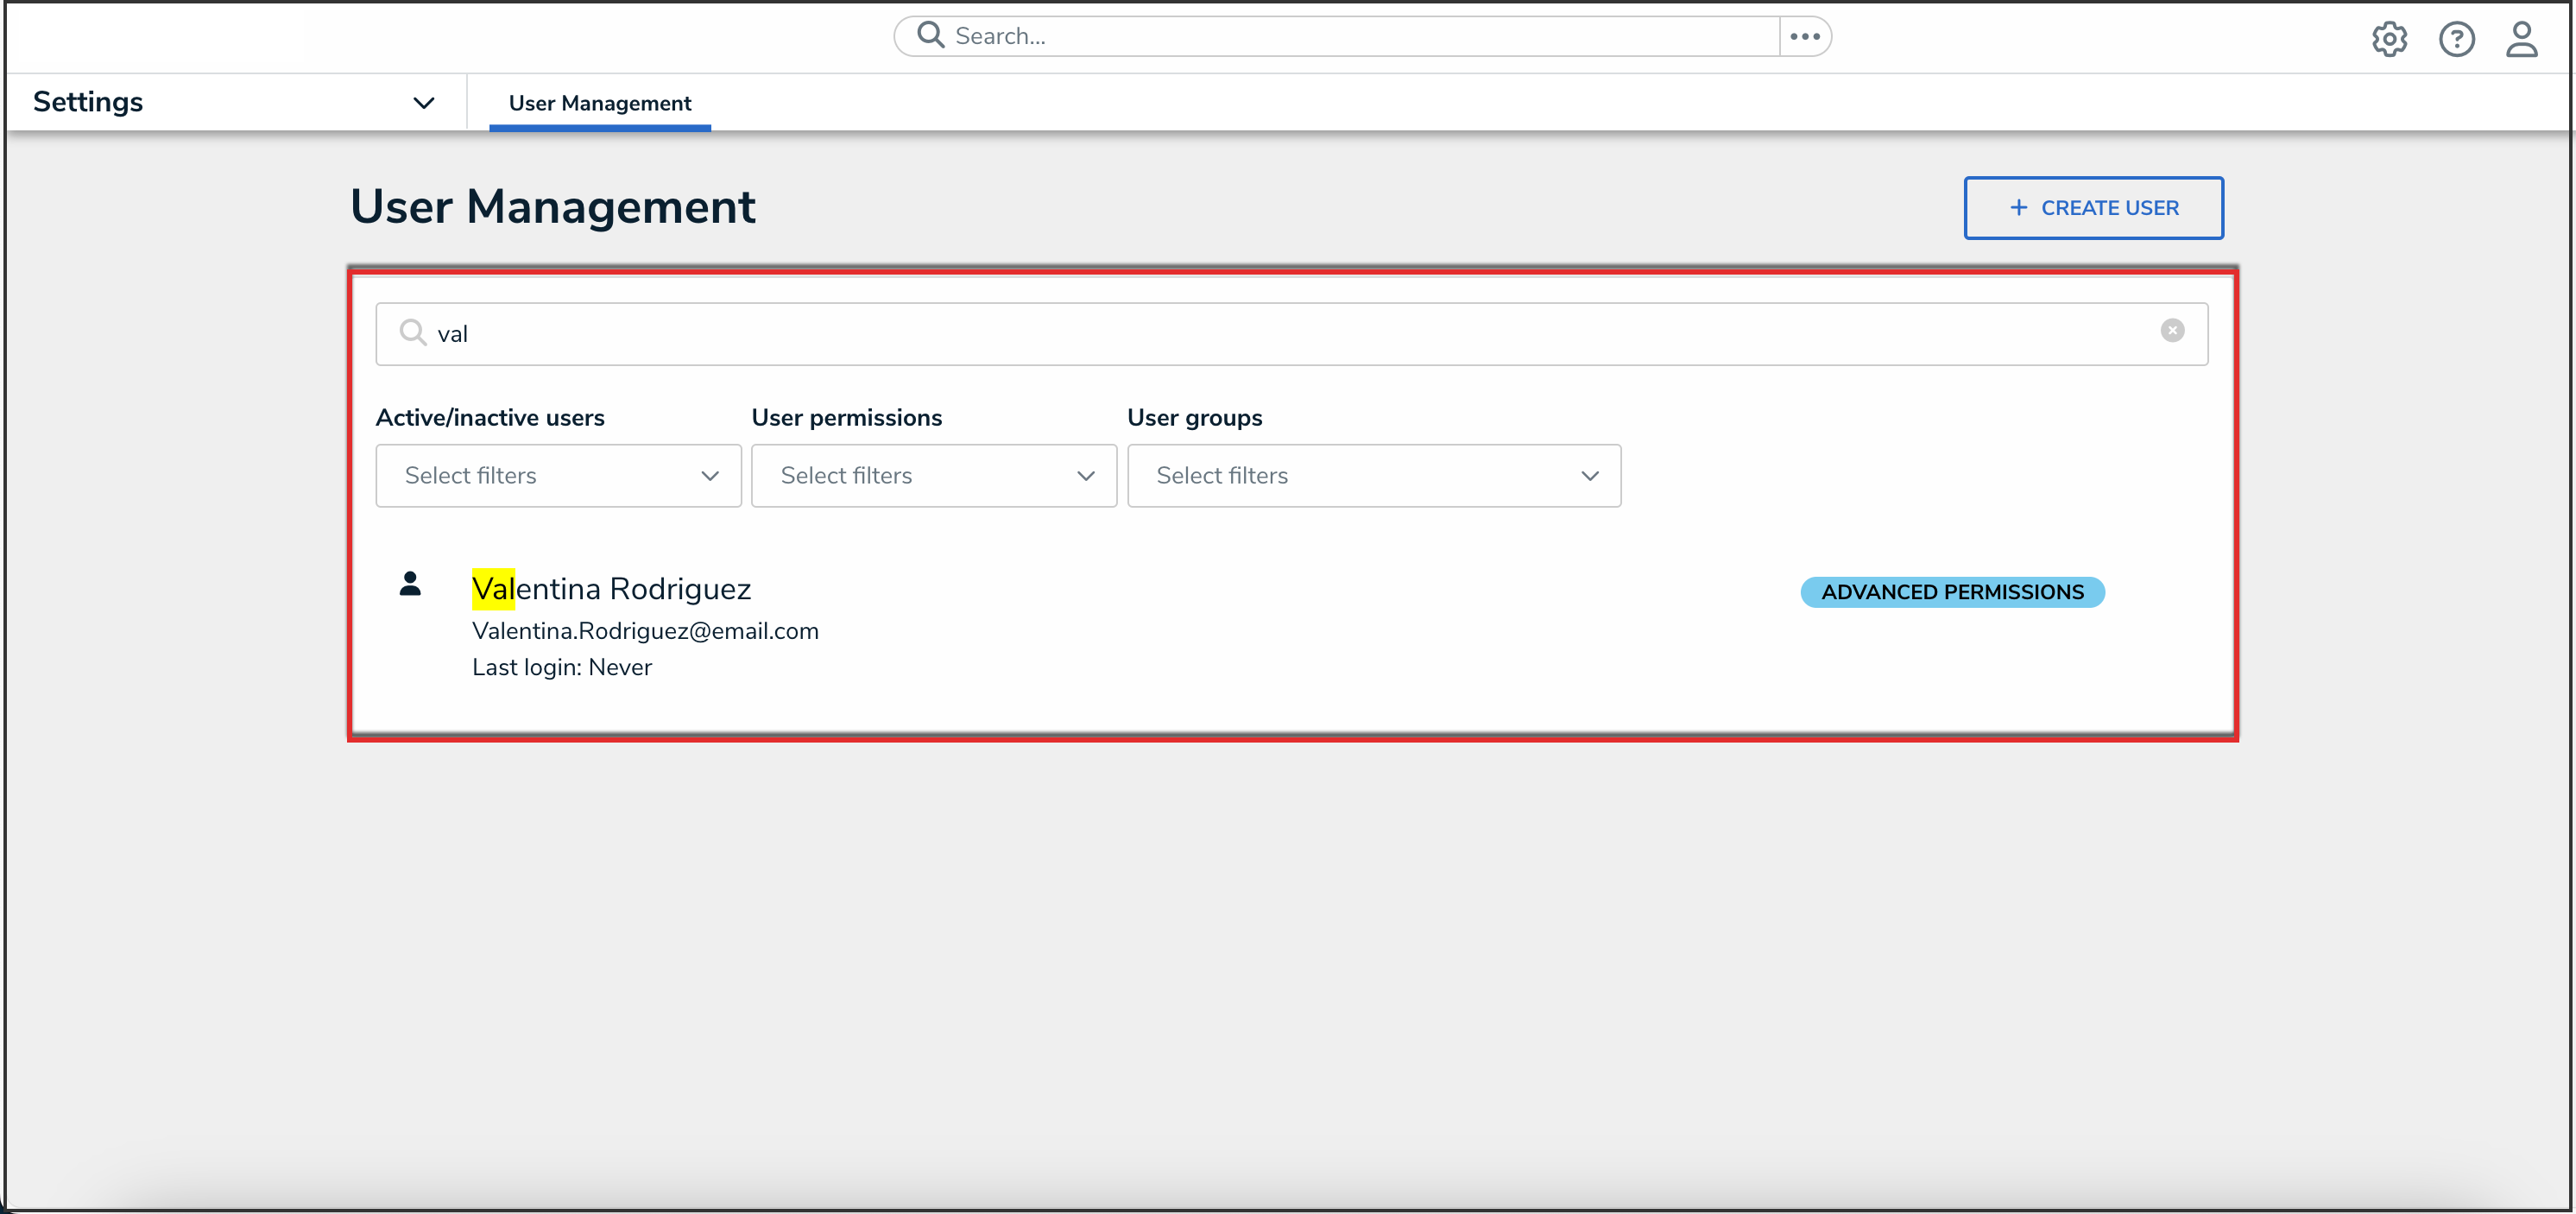The height and width of the screenshot is (1214, 2576).
Task: Click the Advanced Permissions badge
Action: click(1952, 592)
